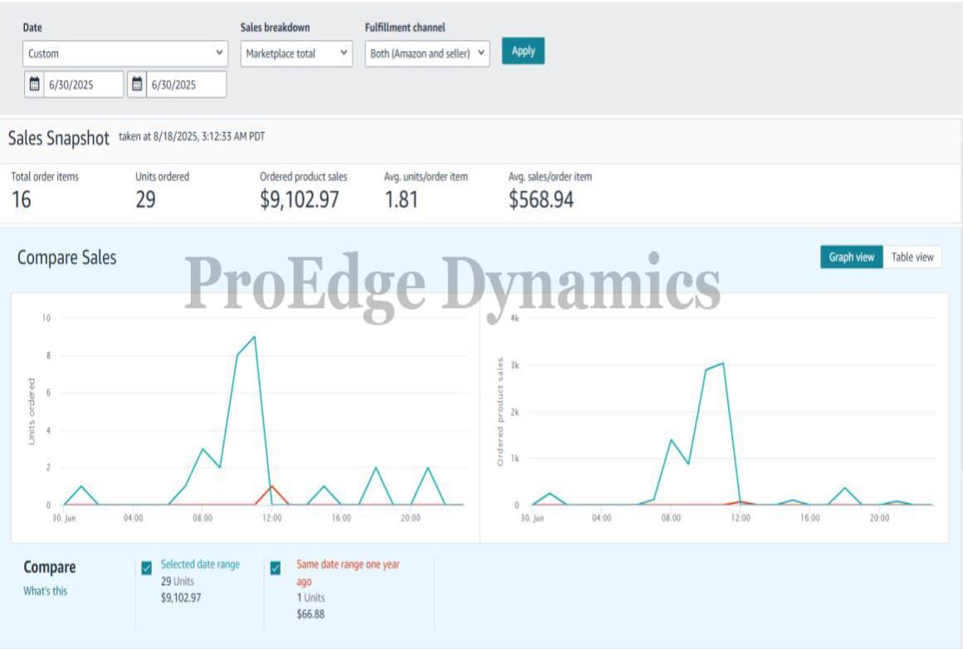Click the end date 6/30/2025 field
The height and width of the screenshot is (649, 963).
pos(186,84)
